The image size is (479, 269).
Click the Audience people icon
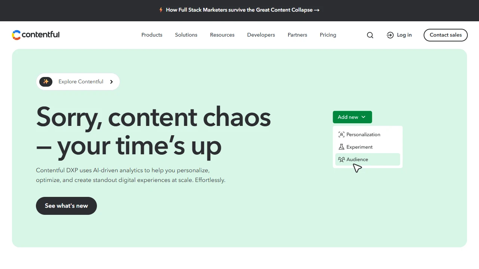pyautogui.click(x=341, y=159)
